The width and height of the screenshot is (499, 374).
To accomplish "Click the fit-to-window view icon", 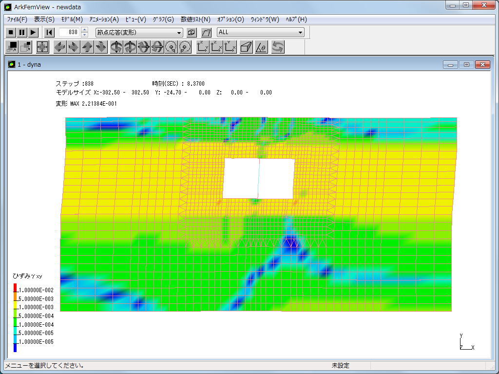I will 42,47.
